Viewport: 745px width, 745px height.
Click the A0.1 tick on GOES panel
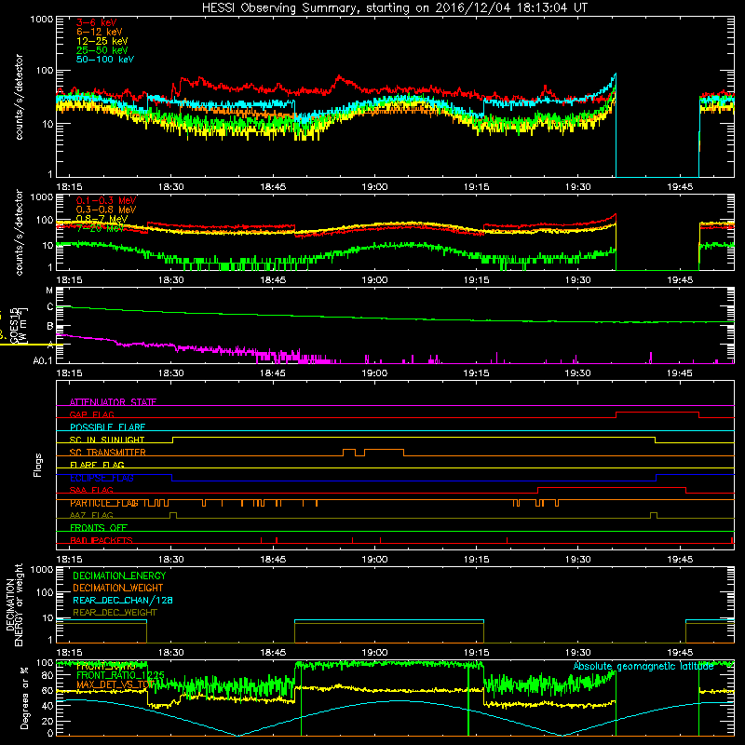pyautogui.click(x=43, y=360)
